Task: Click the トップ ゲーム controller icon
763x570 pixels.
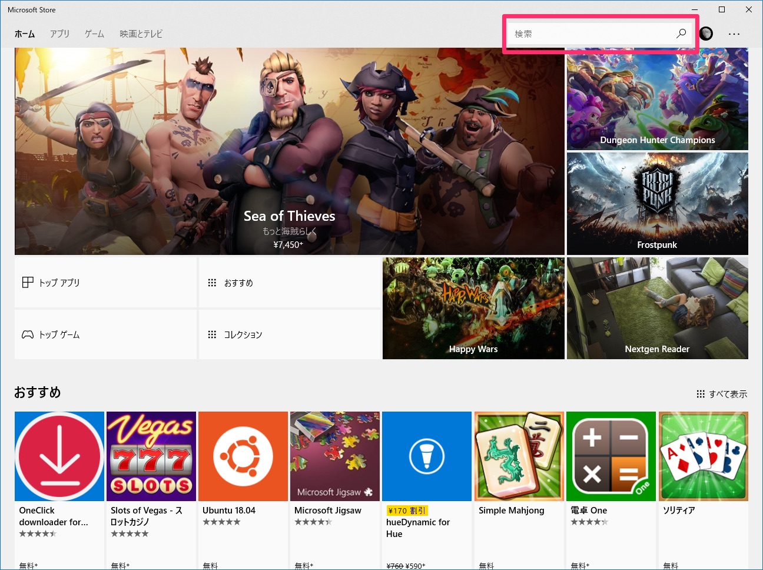Action: (28, 334)
